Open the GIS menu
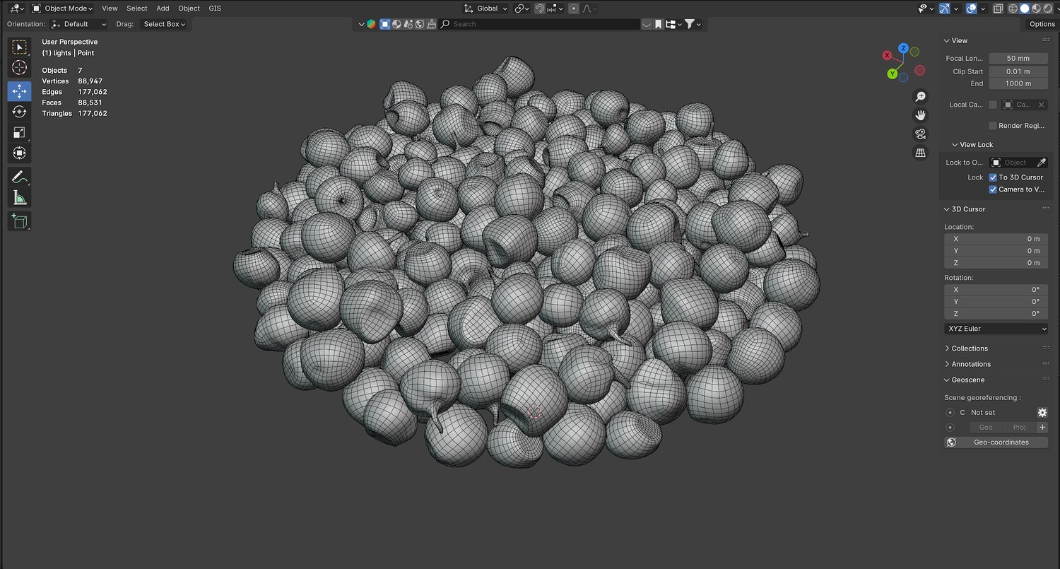This screenshot has height=569, width=1060. click(215, 8)
